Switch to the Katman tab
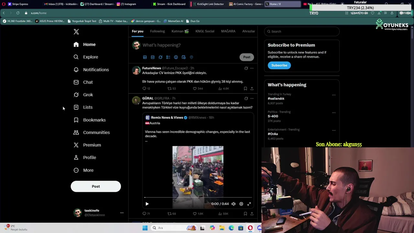This screenshot has width=414, height=233. [180, 31]
